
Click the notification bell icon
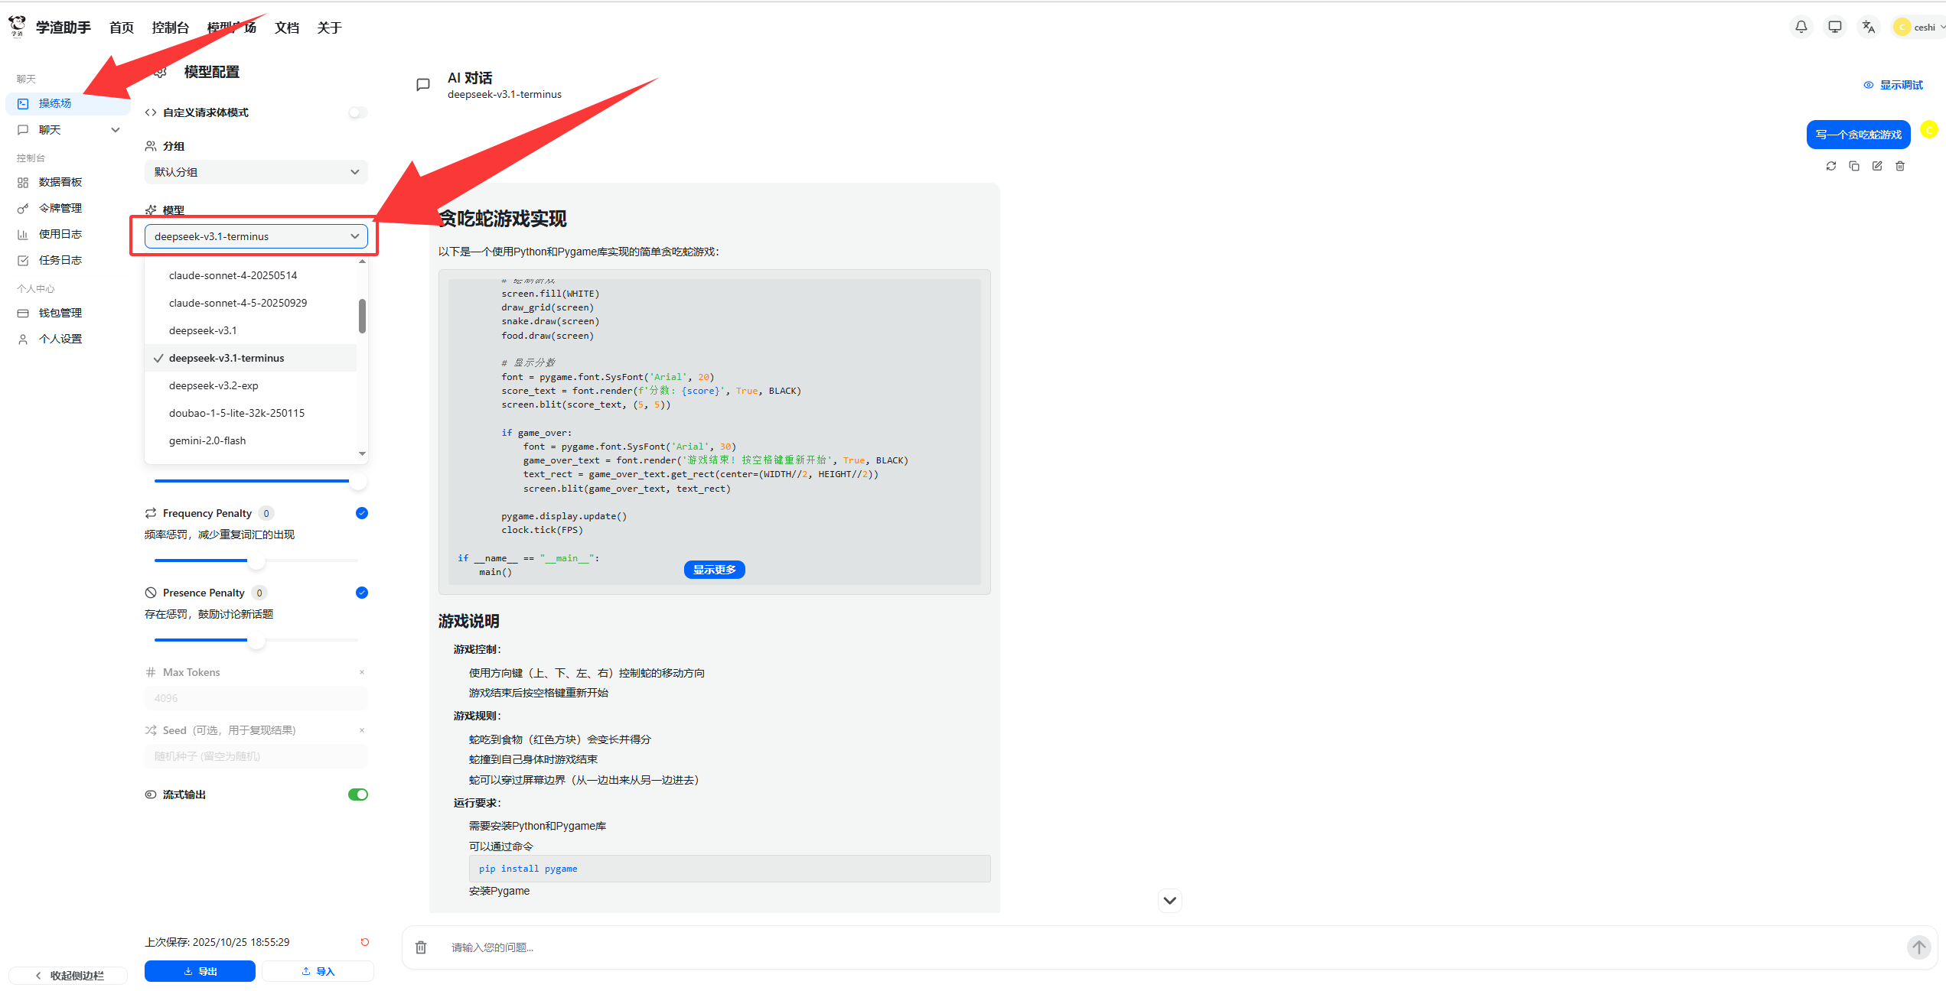1801,27
